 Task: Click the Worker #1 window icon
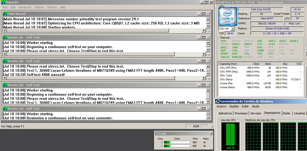coord(5,37)
